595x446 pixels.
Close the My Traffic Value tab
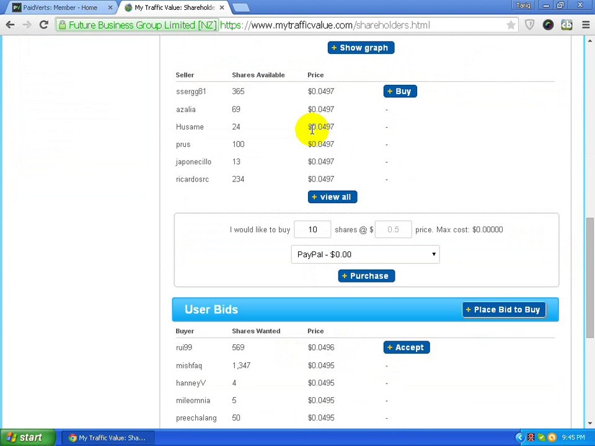pos(222,7)
